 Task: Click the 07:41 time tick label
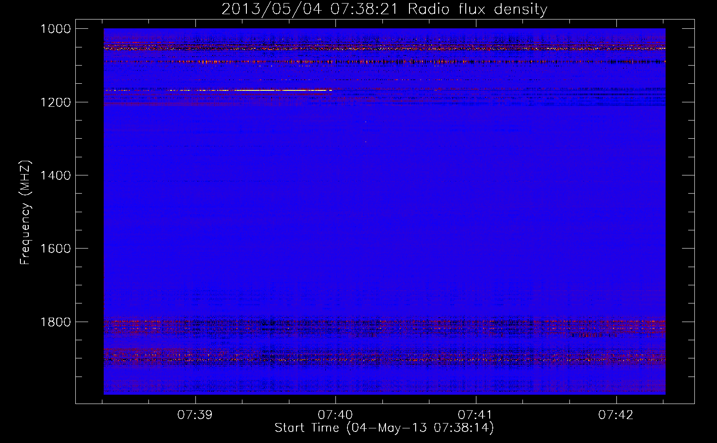475,415
